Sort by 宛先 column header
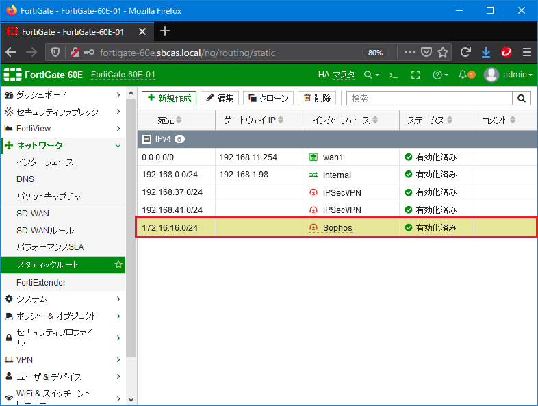 176,120
